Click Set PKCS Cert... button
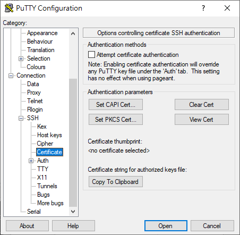The image size is (240, 235). click(x=116, y=120)
